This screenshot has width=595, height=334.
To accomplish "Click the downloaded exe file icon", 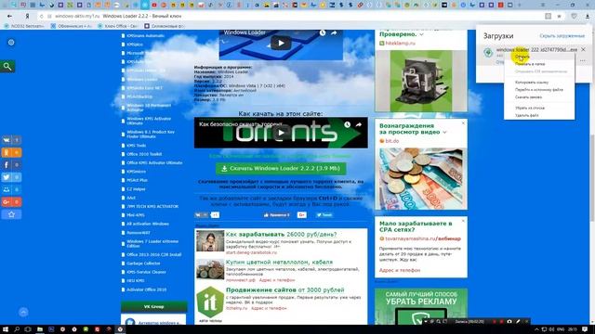I will pyautogui.click(x=488, y=53).
